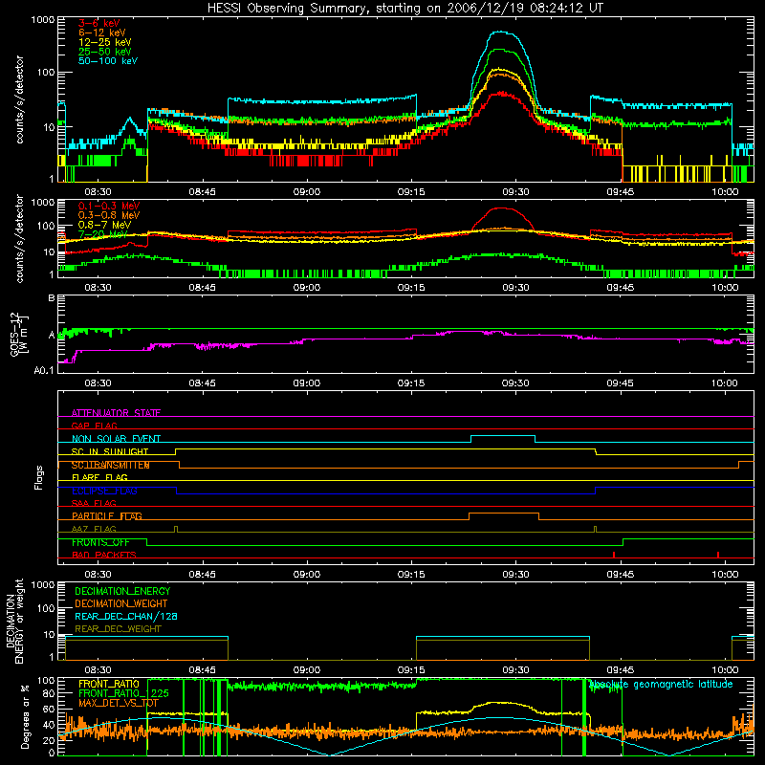Click the 09:30 tick under the keV panel

(x=515, y=192)
